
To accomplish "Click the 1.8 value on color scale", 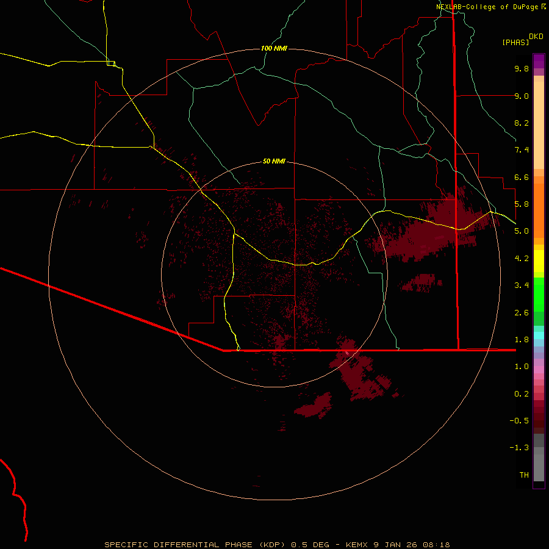I will [522, 340].
